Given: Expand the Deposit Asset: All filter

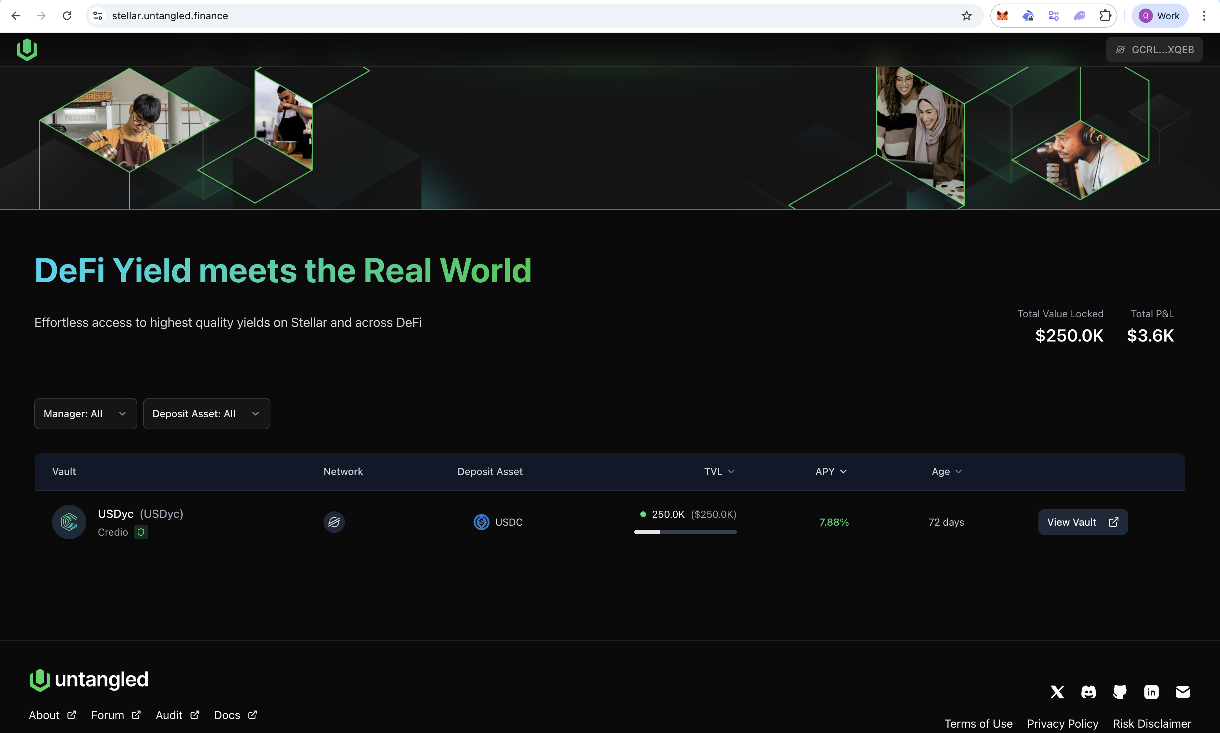Looking at the screenshot, I should tap(207, 413).
